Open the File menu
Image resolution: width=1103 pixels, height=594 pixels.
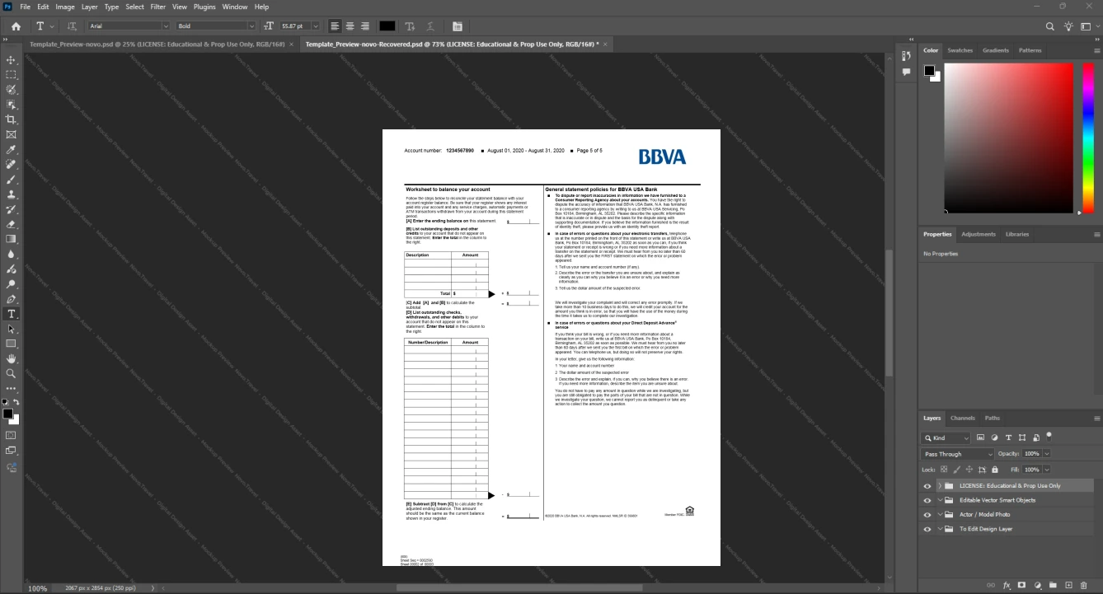[25, 7]
